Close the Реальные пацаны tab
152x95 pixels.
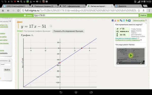[x=56, y=6]
